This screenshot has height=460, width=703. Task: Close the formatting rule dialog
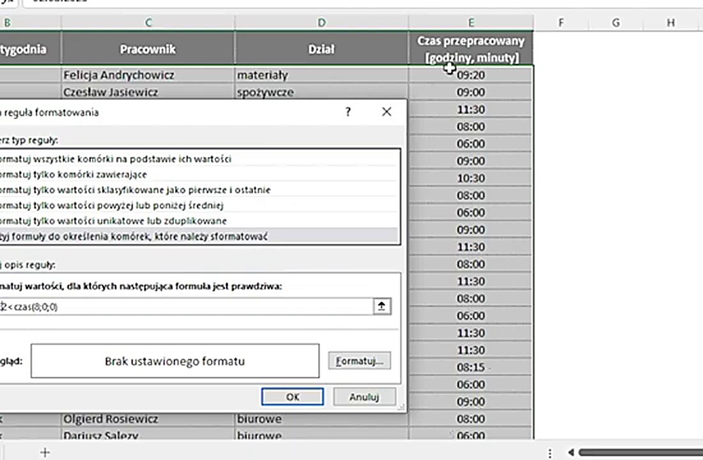386,112
